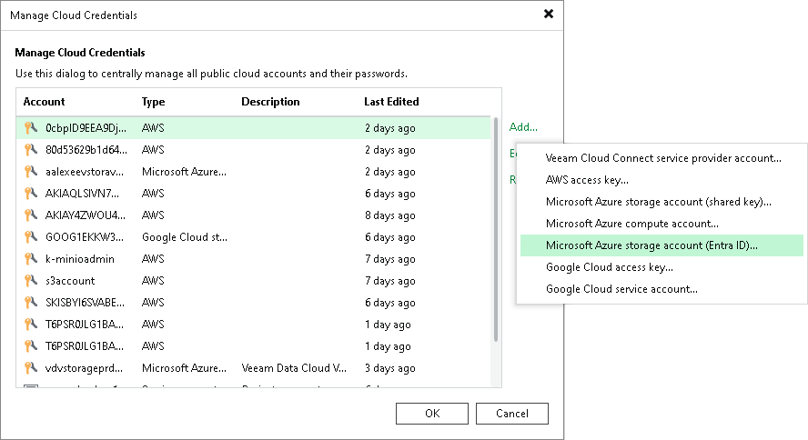This screenshot has height=440, width=808.
Task: Choose Google Cloud access key entry
Action: pyautogui.click(x=662, y=267)
